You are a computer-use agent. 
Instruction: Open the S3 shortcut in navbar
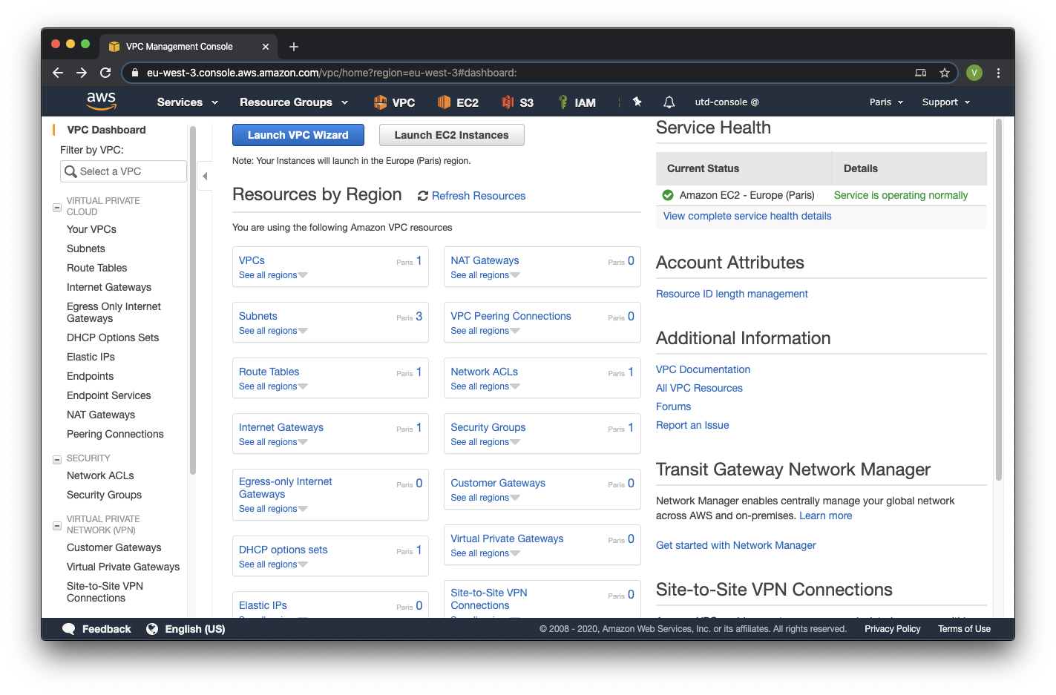pyautogui.click(x=517, y=102)
